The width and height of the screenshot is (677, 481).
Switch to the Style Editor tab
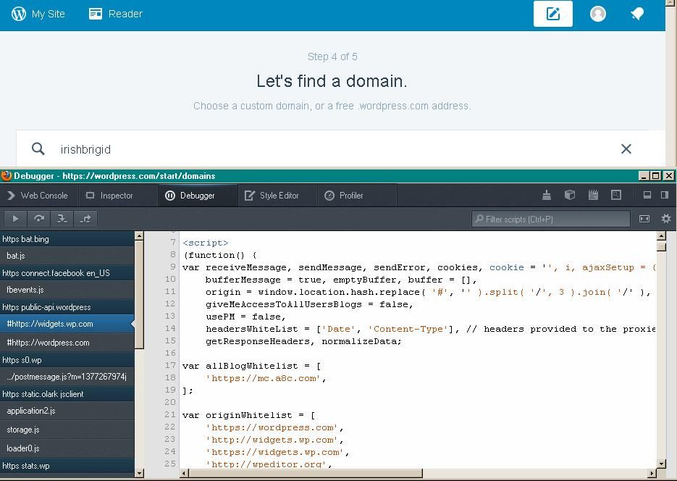272,196
